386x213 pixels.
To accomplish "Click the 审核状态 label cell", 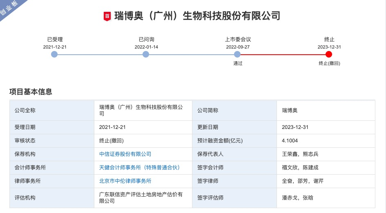I will 52,141.
